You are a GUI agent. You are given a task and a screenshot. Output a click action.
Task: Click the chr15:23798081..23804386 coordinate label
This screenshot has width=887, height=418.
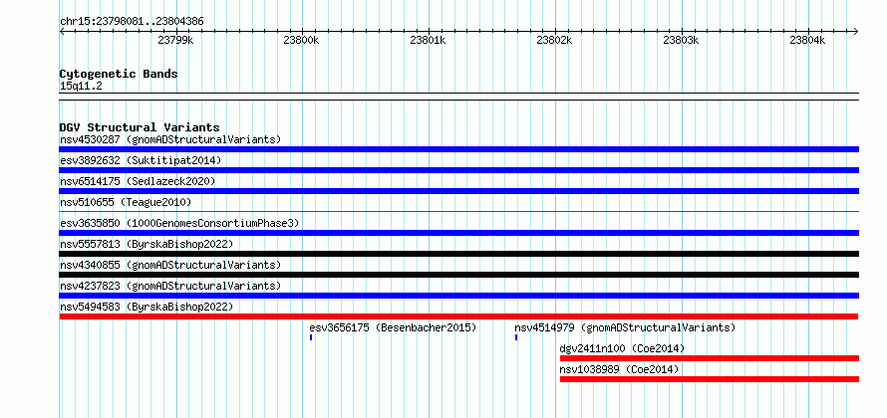132,22
